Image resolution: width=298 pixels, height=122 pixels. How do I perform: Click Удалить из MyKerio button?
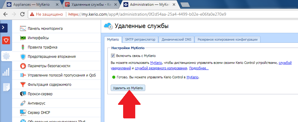click(128, 88)
